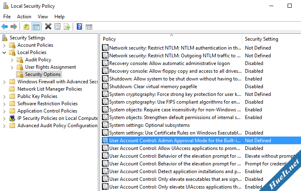Collapse the Local Policies node

[4, 52]
